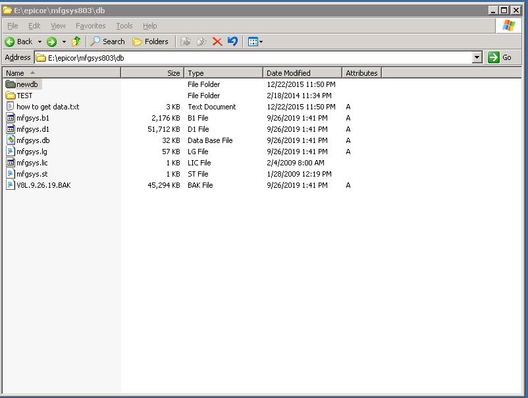Select the mfgsys.d1 file icon
The width and height of the screenshot is (528, 398).
pyautogui.click(x=11, y=128)
